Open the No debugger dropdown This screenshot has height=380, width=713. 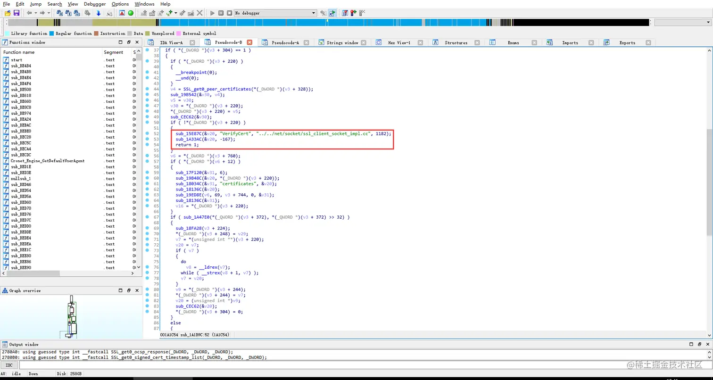click(x=275, y=13)
